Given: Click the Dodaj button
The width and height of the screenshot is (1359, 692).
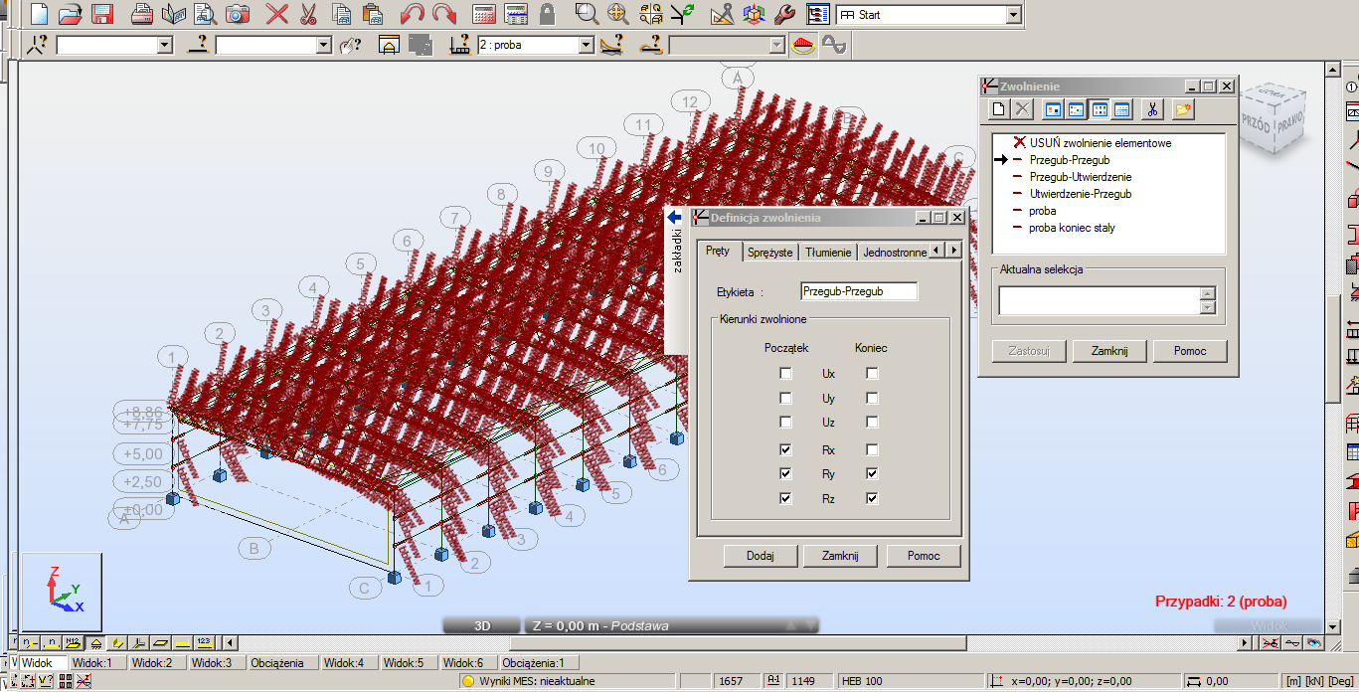Looking at the screenshot, I should point(761,556).
